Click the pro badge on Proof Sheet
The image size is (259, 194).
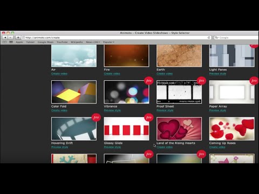point(201,81)
